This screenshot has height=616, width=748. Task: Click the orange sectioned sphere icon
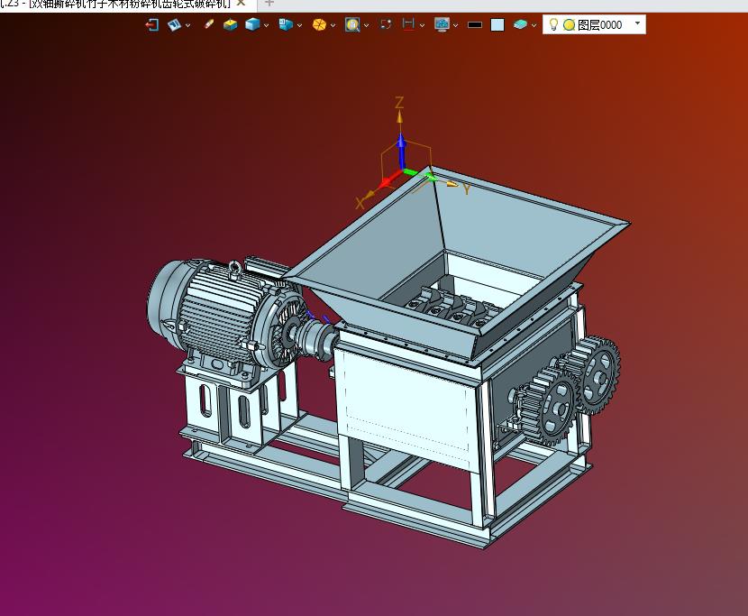click(319, 24)
